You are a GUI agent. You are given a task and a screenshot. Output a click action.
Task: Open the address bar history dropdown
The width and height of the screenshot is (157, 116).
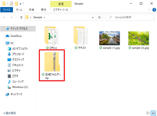coord(93,17)
